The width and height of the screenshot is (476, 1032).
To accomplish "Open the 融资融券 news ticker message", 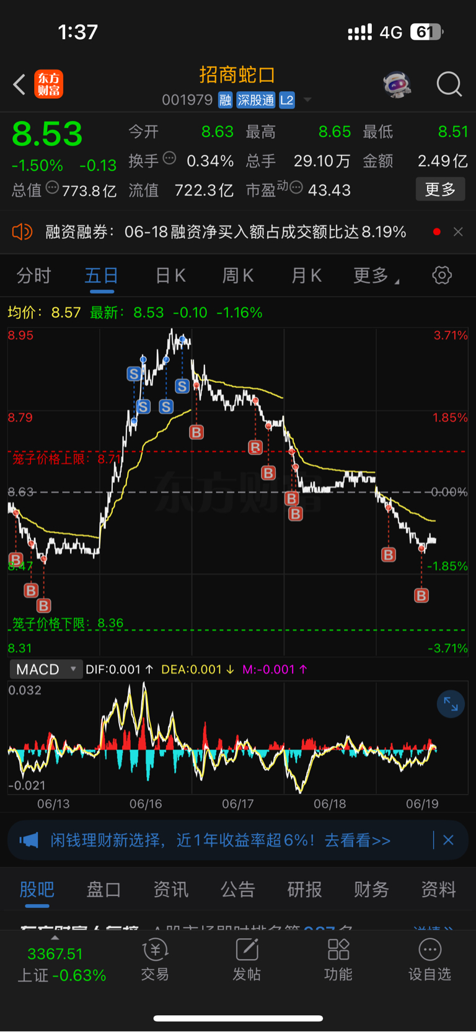I will (226, 232).
